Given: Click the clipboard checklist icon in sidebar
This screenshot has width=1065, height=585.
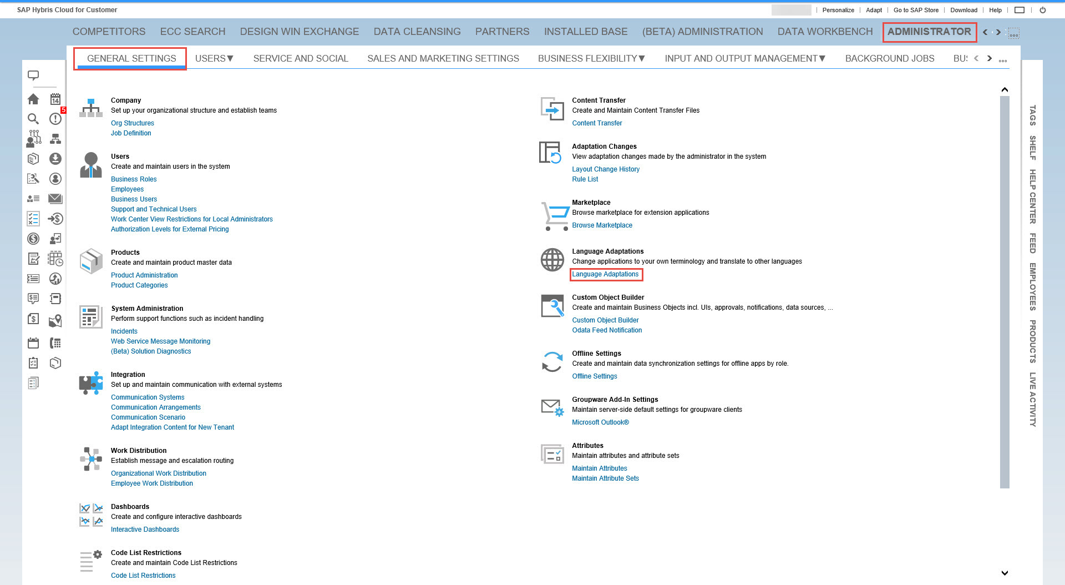Looking at the screenshot, I should tap(33, 363).
